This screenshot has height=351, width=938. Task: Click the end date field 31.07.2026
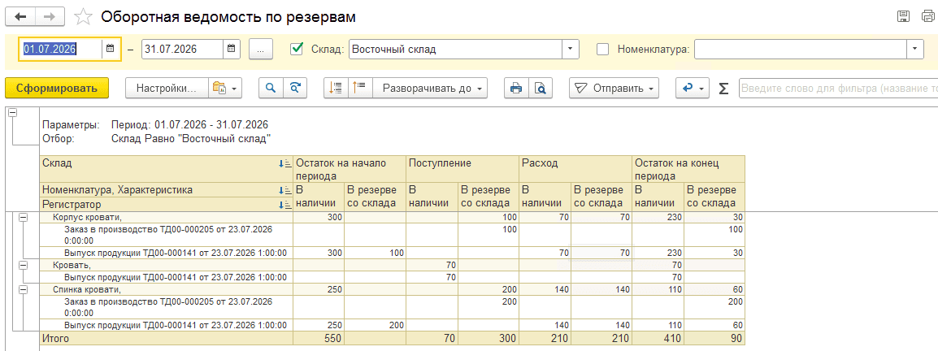click(183, 49)
